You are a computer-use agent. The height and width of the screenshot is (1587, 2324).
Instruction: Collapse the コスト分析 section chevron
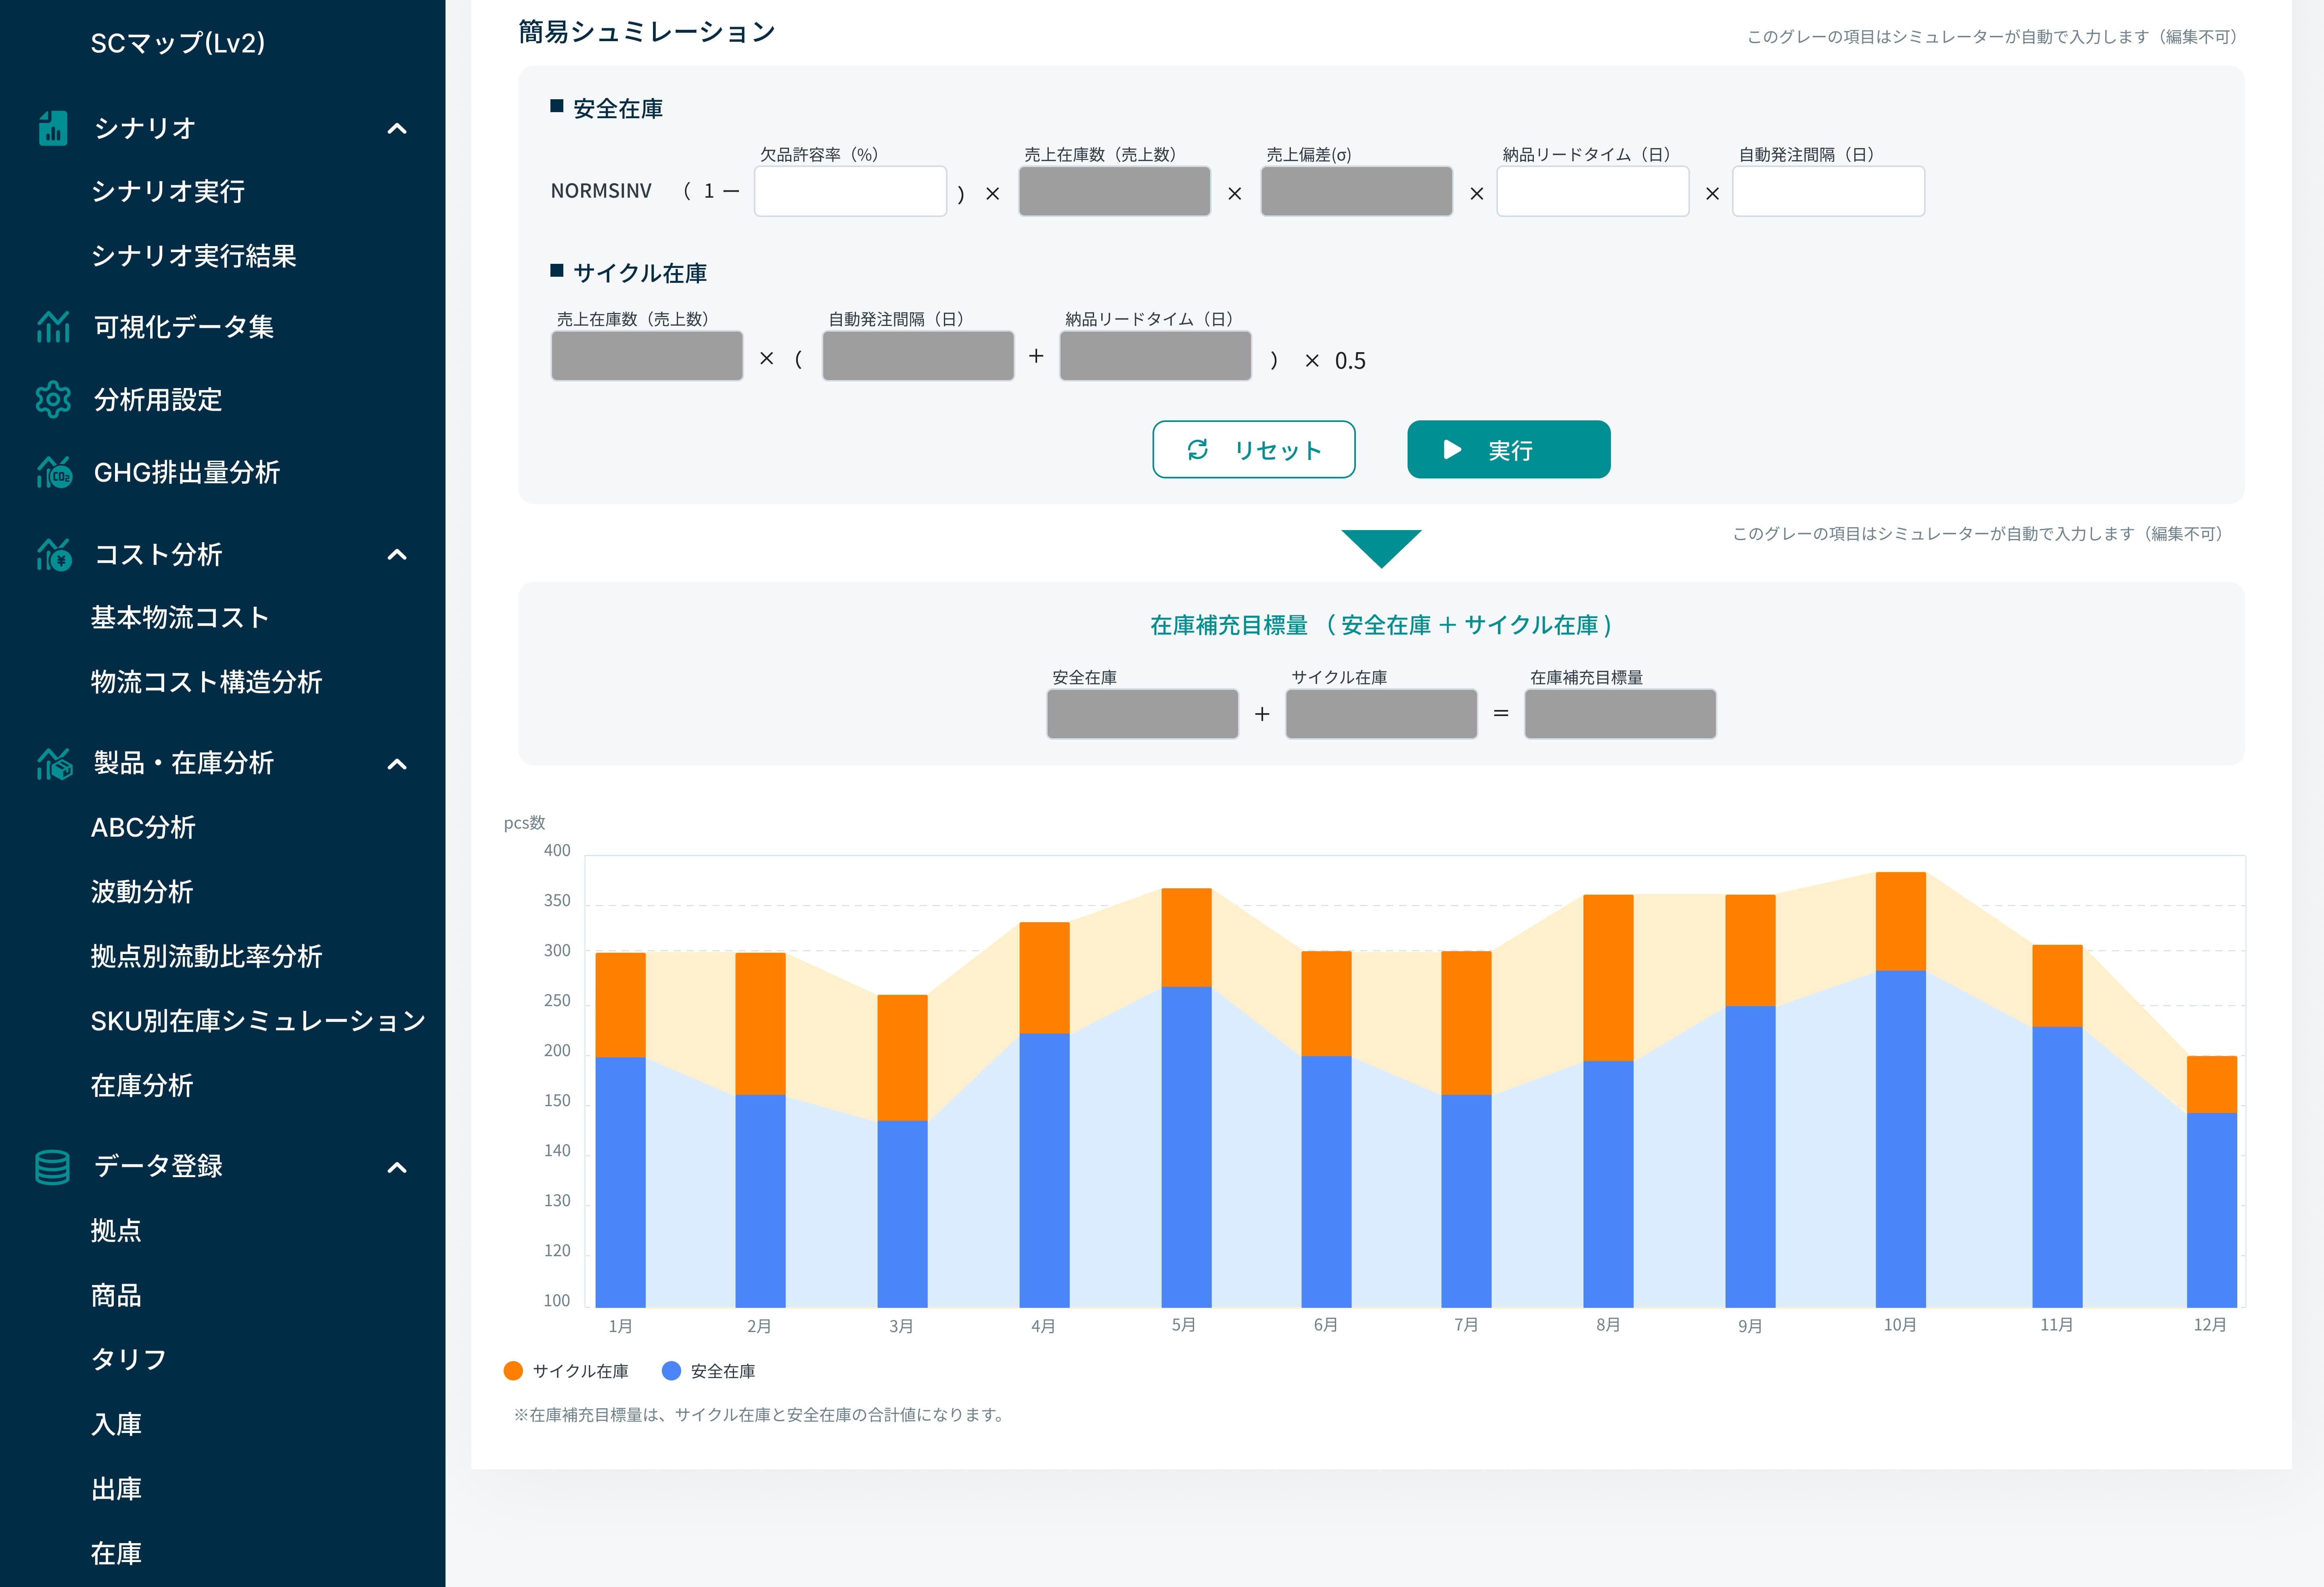coord(397,555)
